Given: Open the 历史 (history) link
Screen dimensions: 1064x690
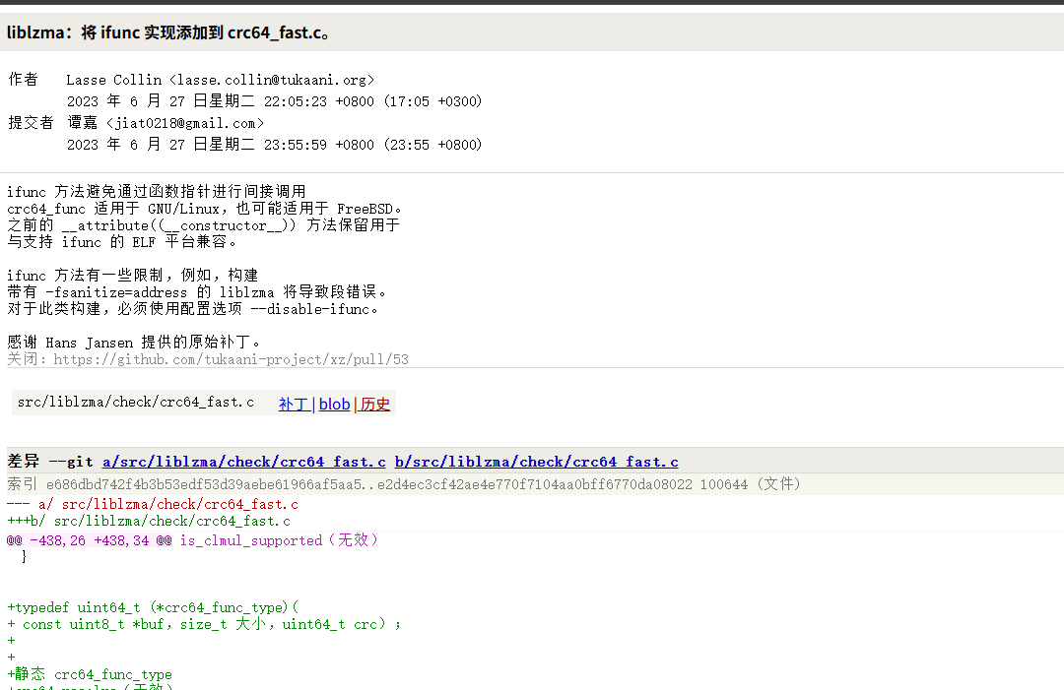Looking at the screenshot, I should click(x=375, y=405).
